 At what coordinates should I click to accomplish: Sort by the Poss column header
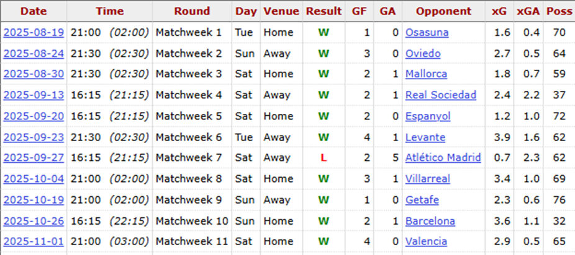pos(559,11)
